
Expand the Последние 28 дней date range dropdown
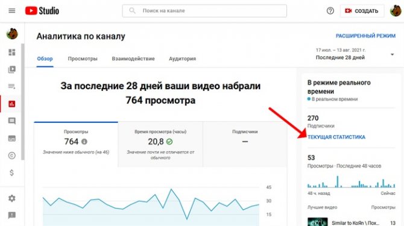click(355, 54)
